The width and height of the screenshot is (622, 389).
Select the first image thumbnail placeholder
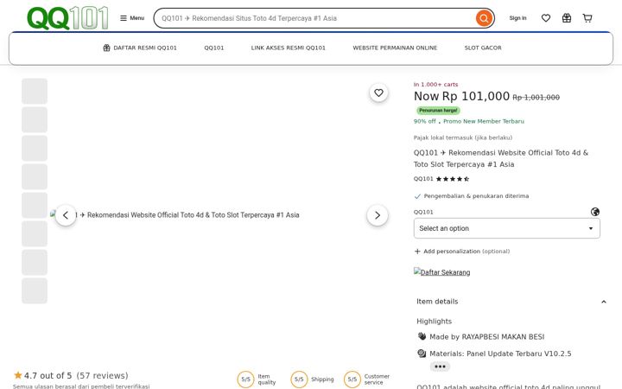35,92
